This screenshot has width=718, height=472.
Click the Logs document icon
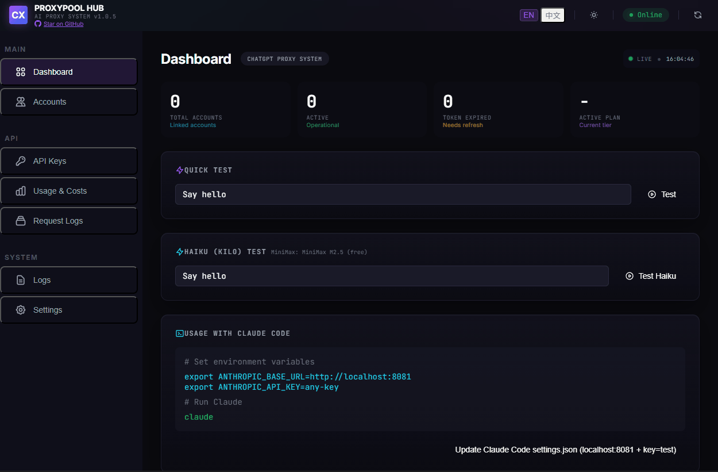[x=21, y=280]
